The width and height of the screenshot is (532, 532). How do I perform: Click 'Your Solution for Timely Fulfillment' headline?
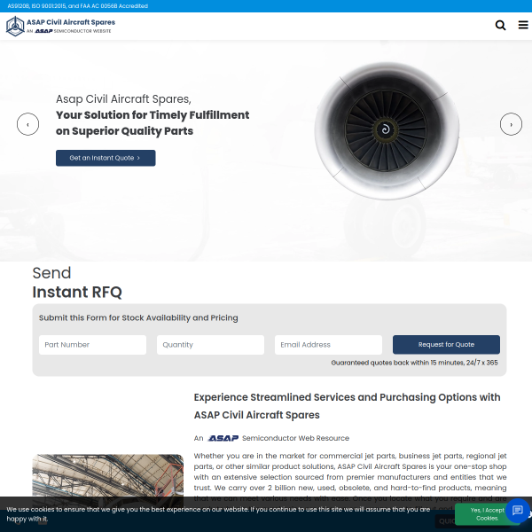tap(153, 123)
